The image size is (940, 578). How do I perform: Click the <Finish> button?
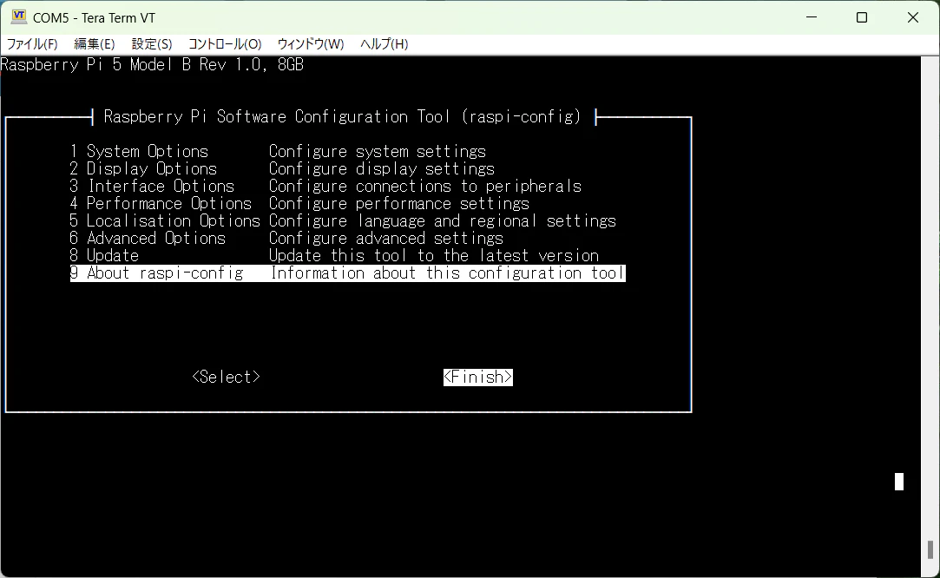click(477, 377)
